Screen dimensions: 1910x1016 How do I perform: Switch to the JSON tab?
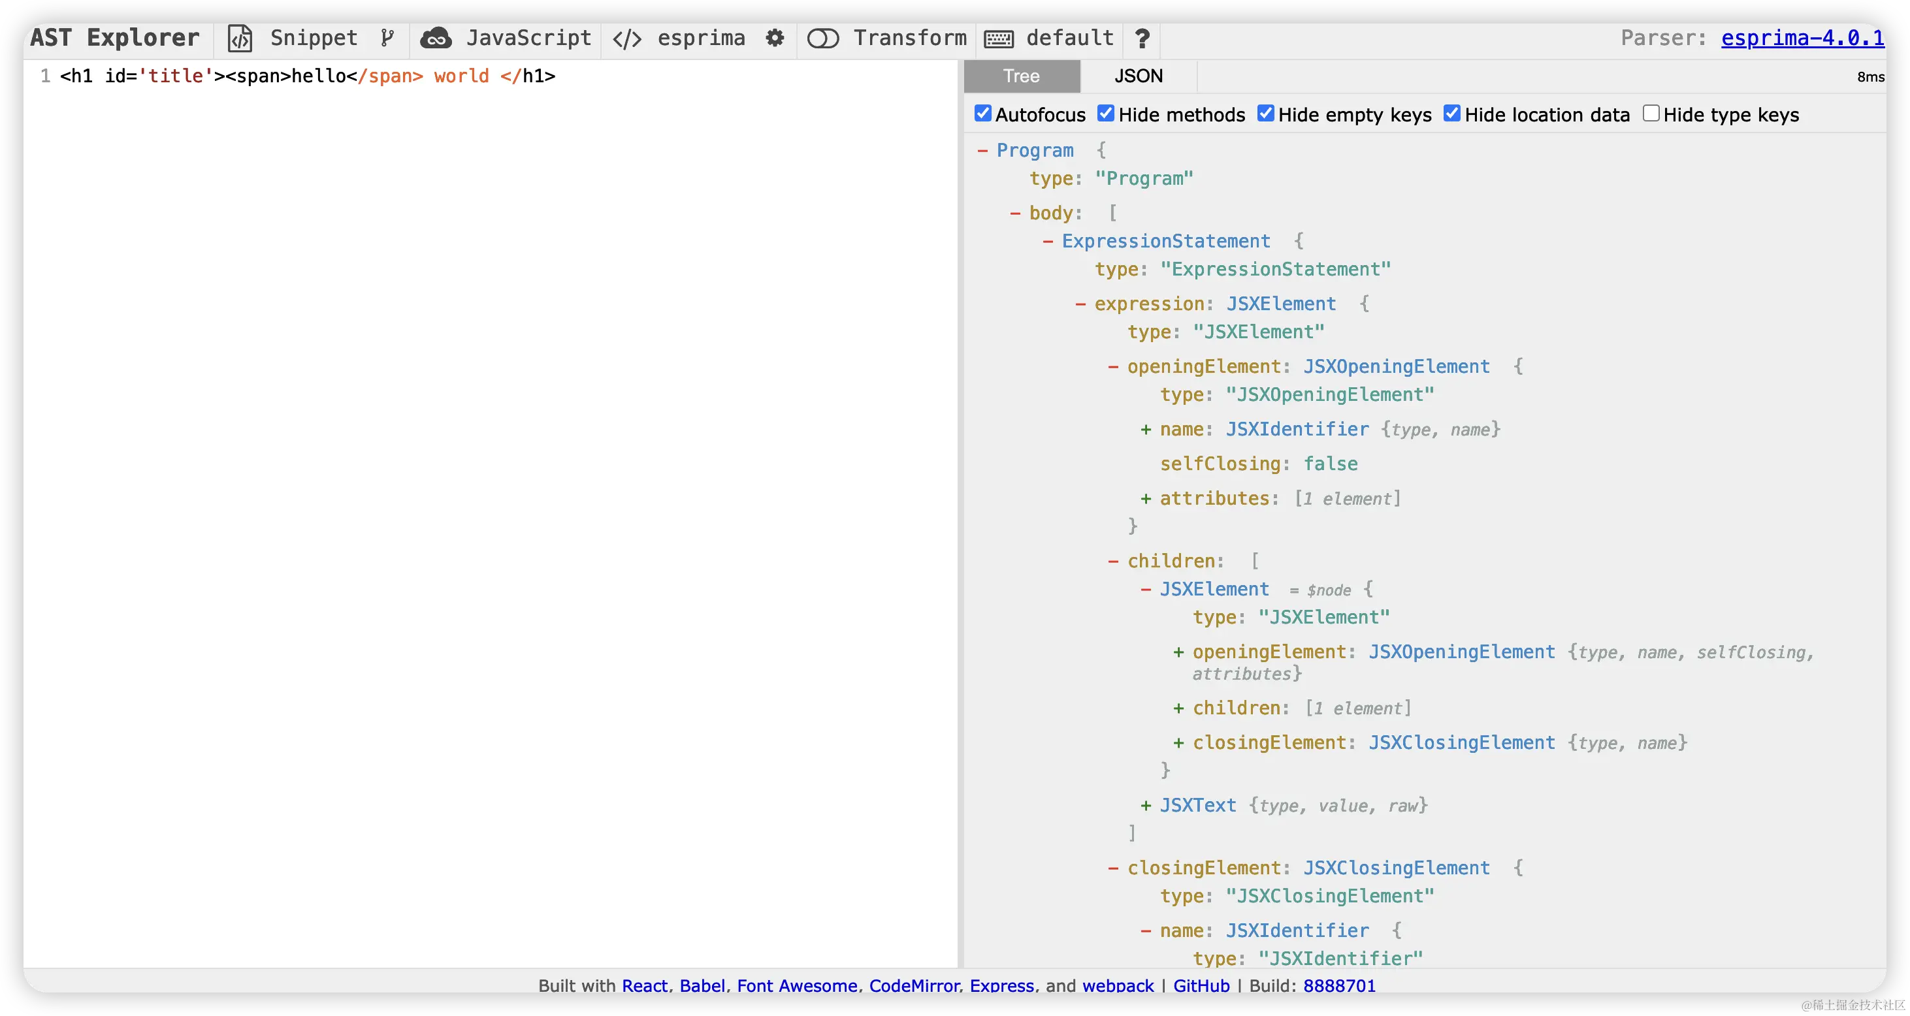click(x=1138, y=76)
